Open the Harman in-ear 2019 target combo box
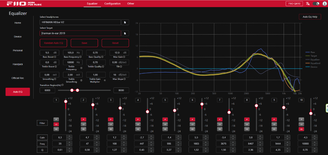This screenshot has height=155, width=328. click(80, 33)
